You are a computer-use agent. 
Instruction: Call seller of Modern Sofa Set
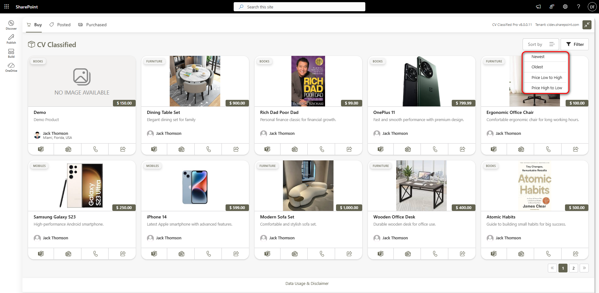coord(322,254)
